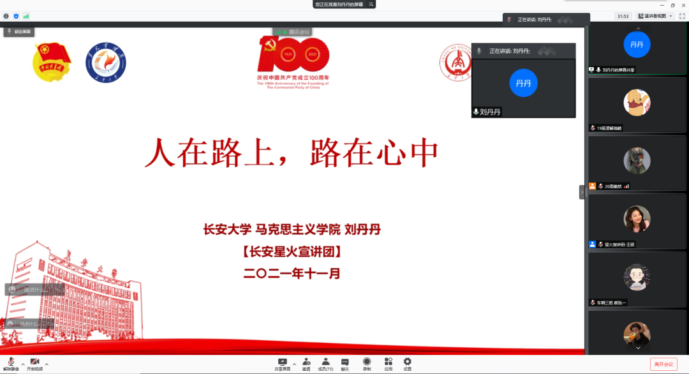The height and width of the screenshot is (374, 689).
Task: Unmute the microphone via 解除静音
Action: [11, 362]
